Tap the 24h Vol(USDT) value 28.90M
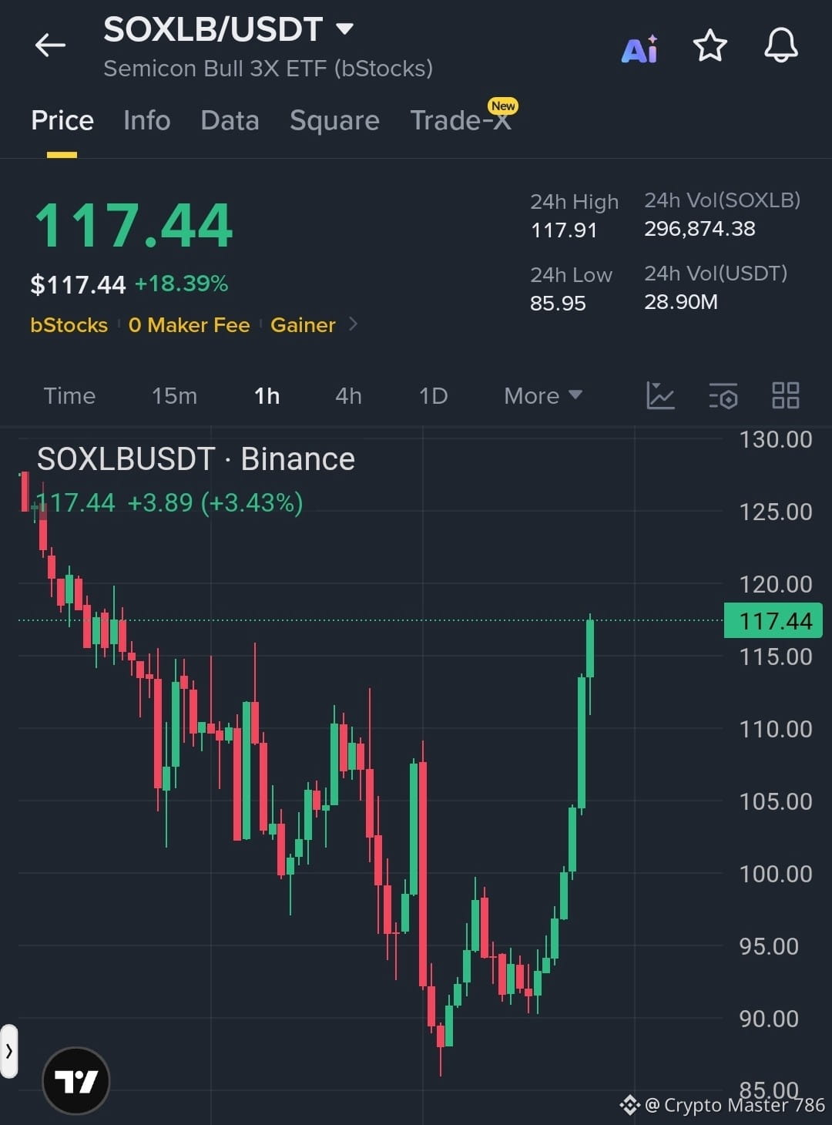This screenshot has width=832, height=1125. [x=681, y=301]
